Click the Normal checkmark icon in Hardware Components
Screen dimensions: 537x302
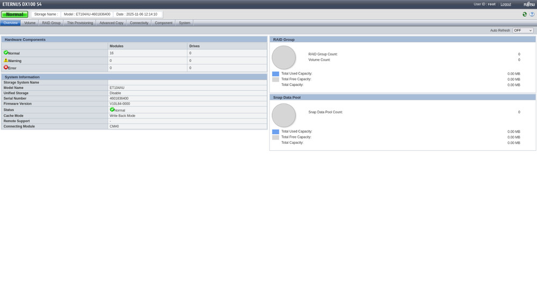(6, 53)
